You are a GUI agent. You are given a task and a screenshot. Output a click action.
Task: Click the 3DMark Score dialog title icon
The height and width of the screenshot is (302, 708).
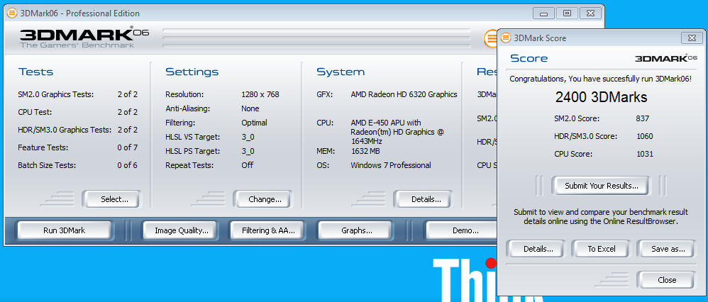click(506, 38)
